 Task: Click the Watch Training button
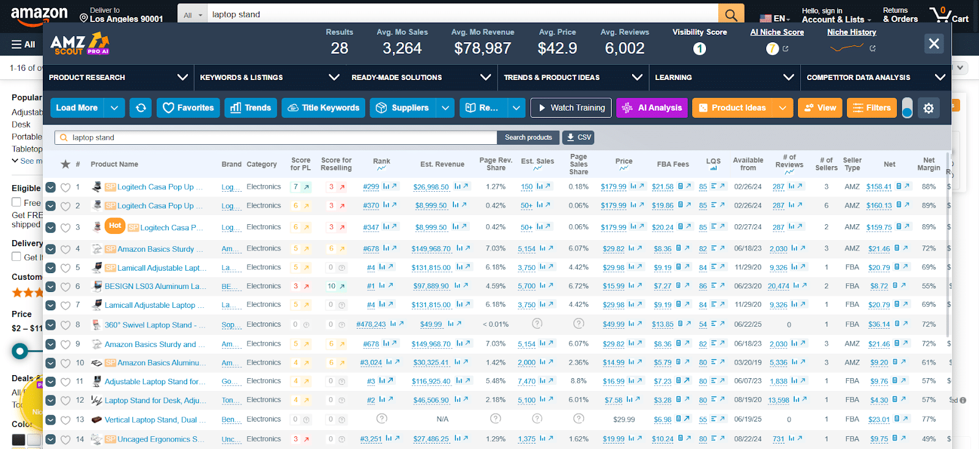pyautogui.click(x=571, y=108)
